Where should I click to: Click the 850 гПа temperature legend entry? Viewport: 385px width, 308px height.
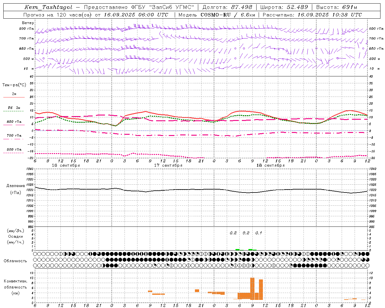point(14,122)
